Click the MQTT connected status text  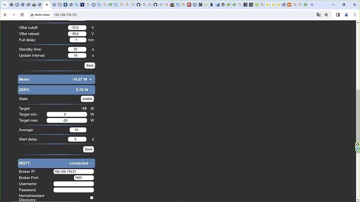click(78, 163)
